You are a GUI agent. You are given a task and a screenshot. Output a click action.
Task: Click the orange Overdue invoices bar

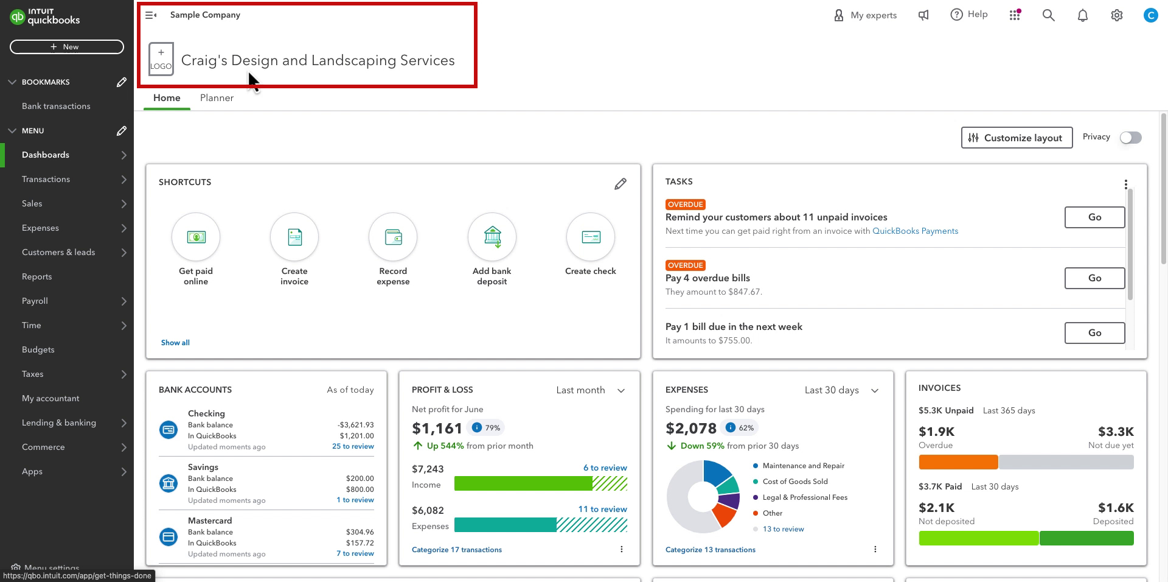[958, 462]
